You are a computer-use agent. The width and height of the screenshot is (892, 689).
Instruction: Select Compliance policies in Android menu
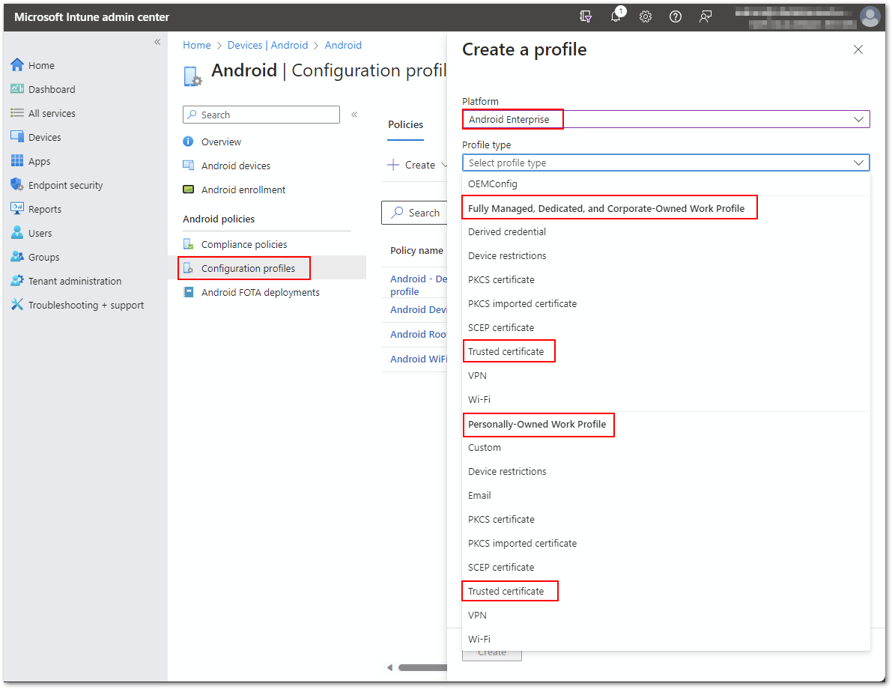click(244, 244)
